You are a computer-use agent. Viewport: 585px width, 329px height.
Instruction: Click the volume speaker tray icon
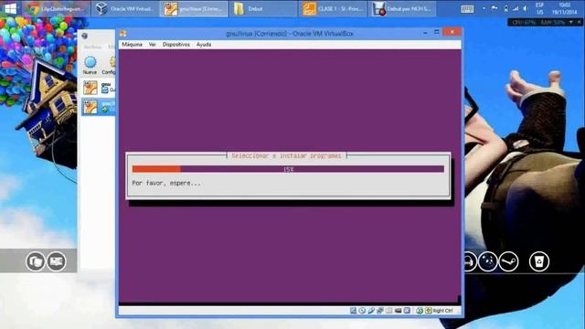(526, 8)
